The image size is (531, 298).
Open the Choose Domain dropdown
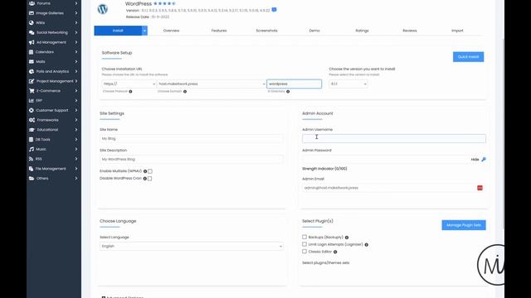(x=212, y=84)
